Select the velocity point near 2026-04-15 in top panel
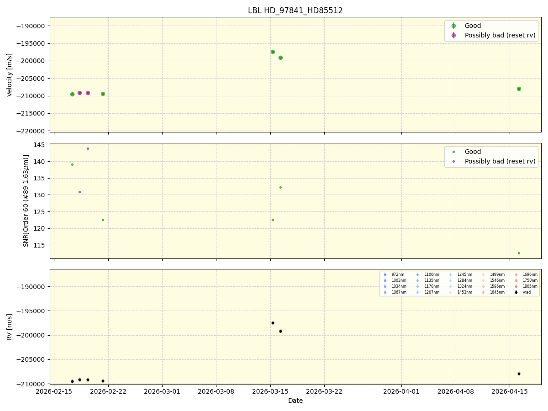548x411 pixels. [x=519, y=89]
